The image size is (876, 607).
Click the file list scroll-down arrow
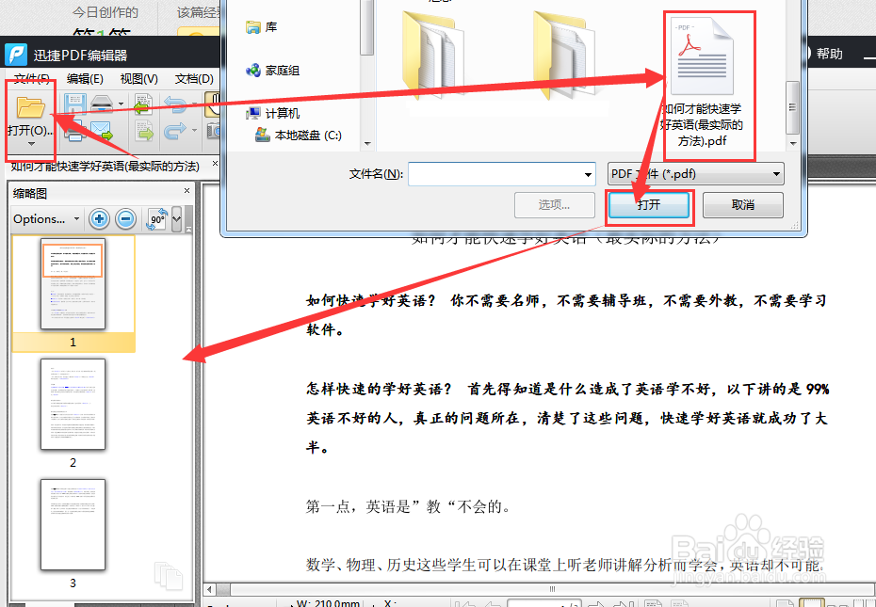[x=793, y=144]
